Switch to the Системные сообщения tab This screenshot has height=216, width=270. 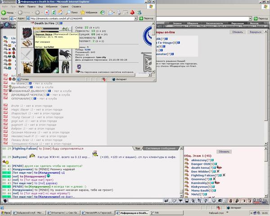[x=161, y=148]
